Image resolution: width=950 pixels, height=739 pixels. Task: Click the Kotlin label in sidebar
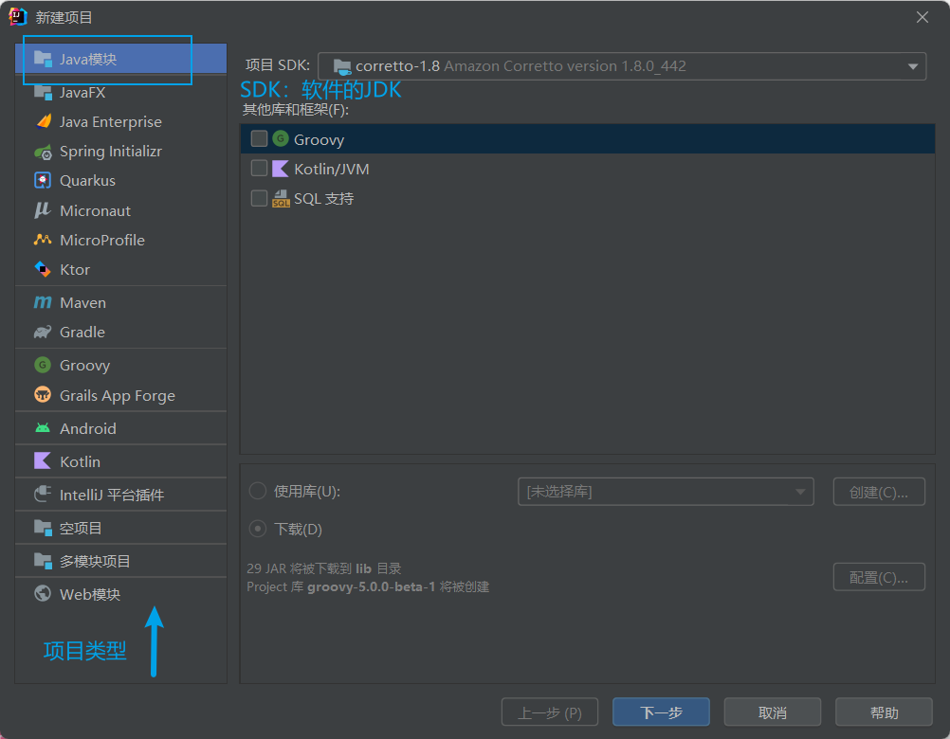click(80, 461)
